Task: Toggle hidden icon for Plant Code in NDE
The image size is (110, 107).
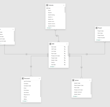Action: pyautogui.click(x=65, y=53)
